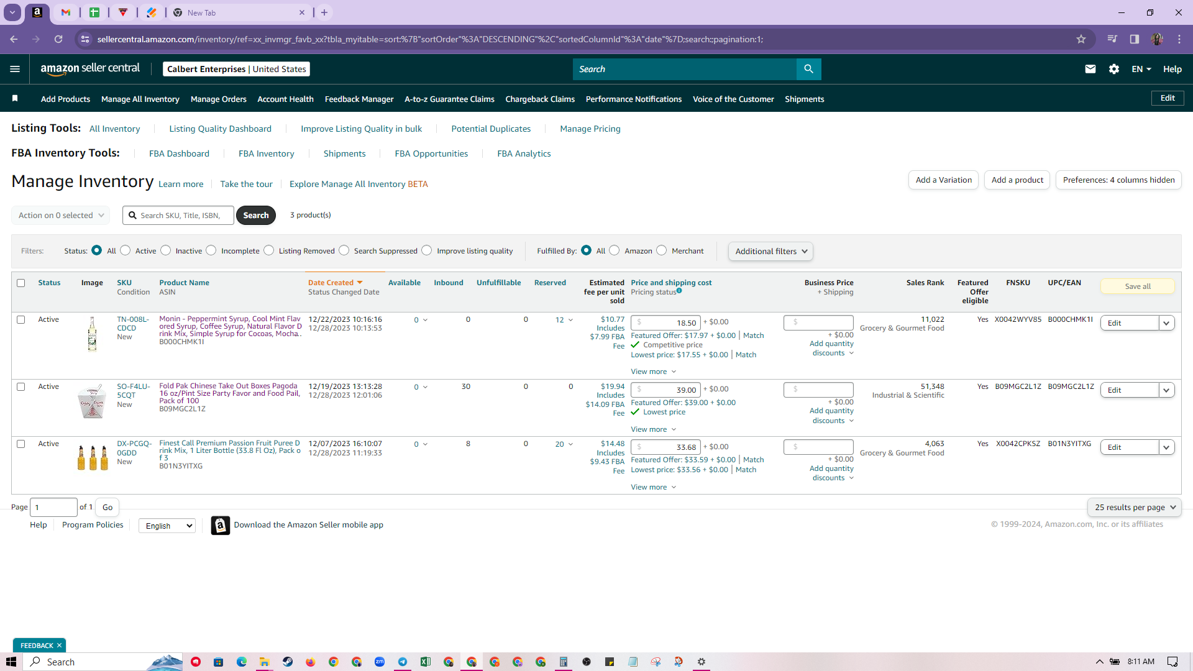Open Account Health menu item
Screen dimensions: 1193x671
285,99
